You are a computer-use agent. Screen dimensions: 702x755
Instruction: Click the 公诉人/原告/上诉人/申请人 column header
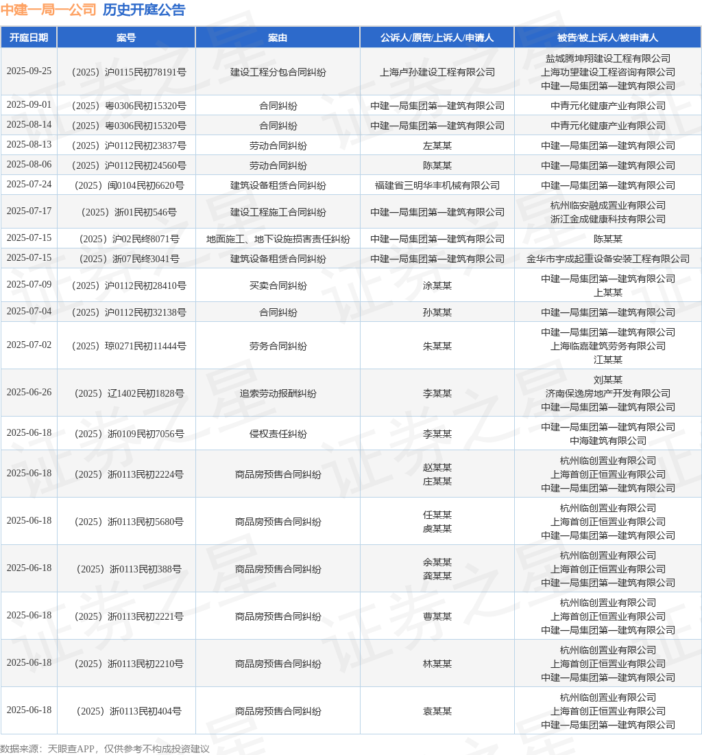pos(437,38)
